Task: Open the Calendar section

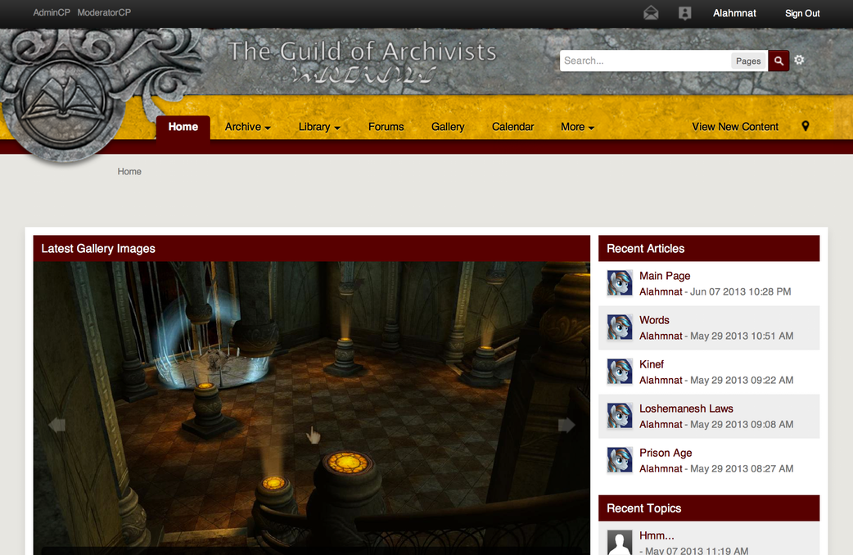Action: (x=513, y=127)
